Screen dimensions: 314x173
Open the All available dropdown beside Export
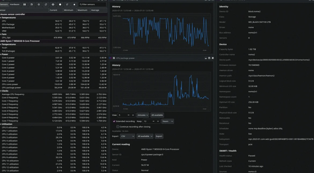click(145, 136)
